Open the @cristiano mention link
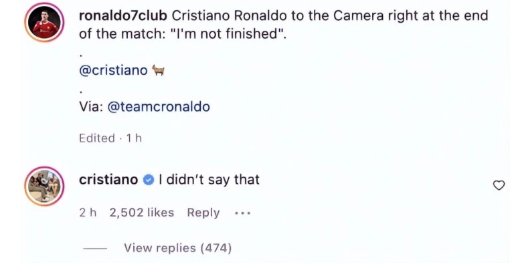Screen dimensions: 512x270 click(113, 71)
